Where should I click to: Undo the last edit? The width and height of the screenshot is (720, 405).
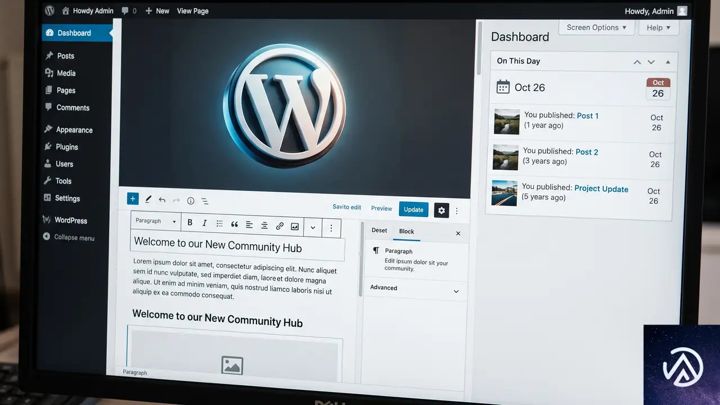point(162,200)
